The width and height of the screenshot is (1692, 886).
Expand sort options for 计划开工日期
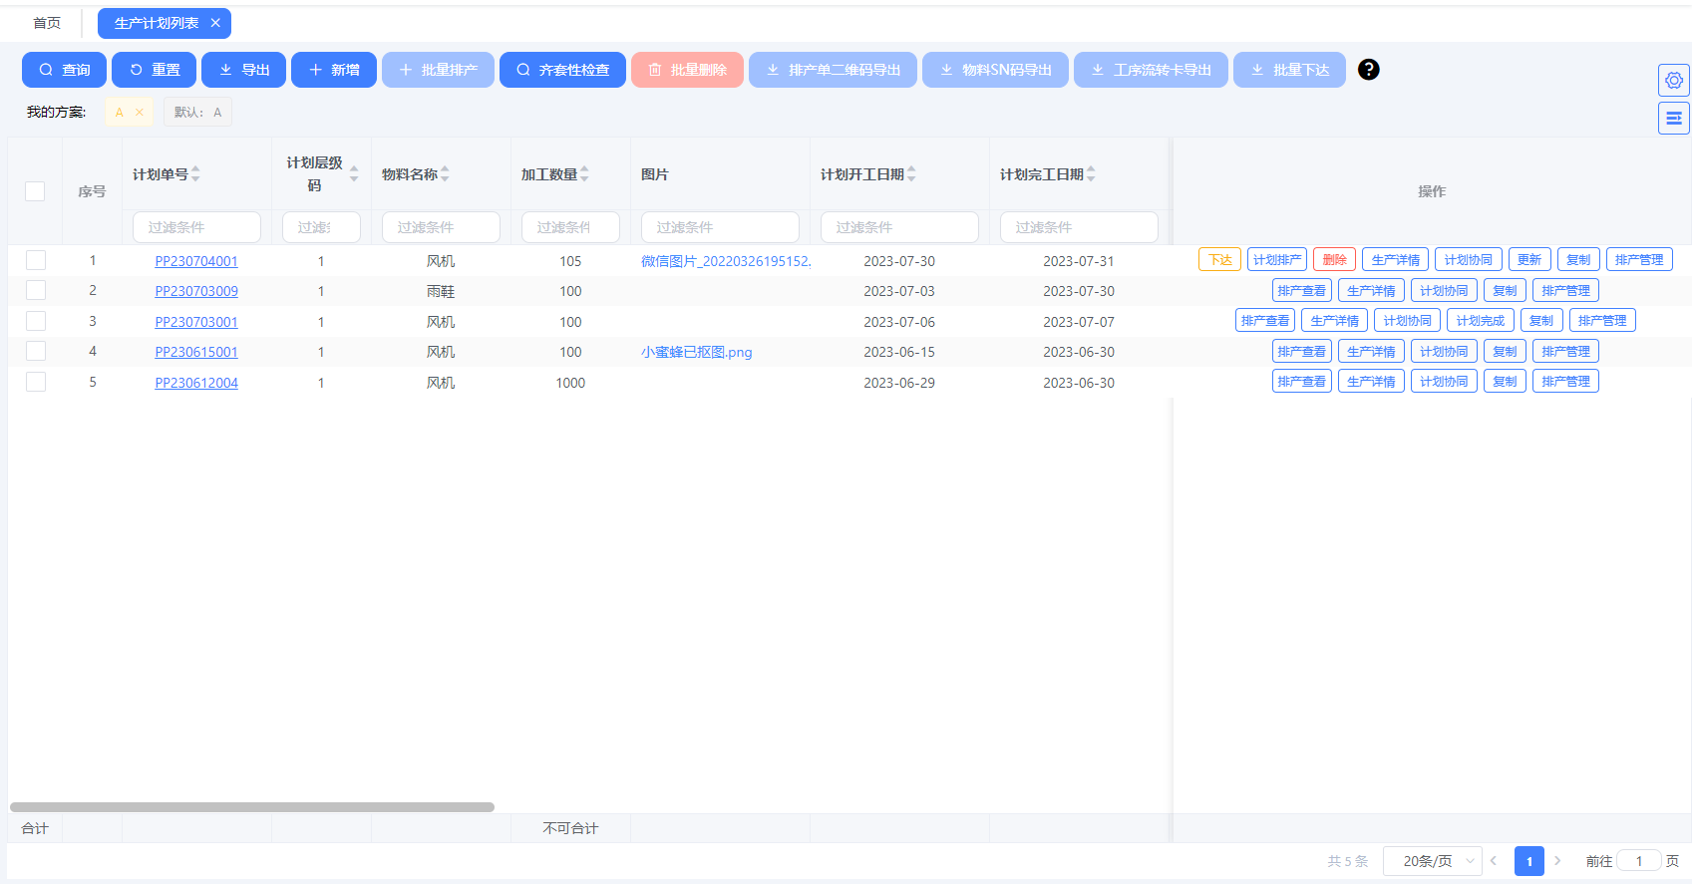[911, 174]
